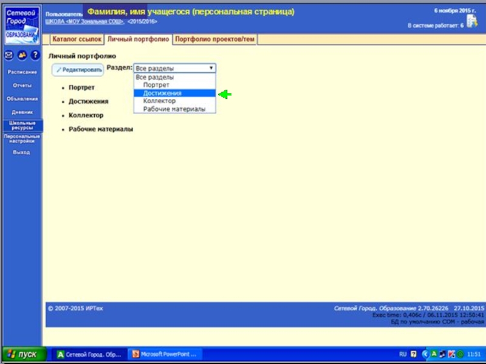Viewport: 486px width, 364px height.
Task: Open Расписание in the left sidebar
Action: [x=22, y=72]
